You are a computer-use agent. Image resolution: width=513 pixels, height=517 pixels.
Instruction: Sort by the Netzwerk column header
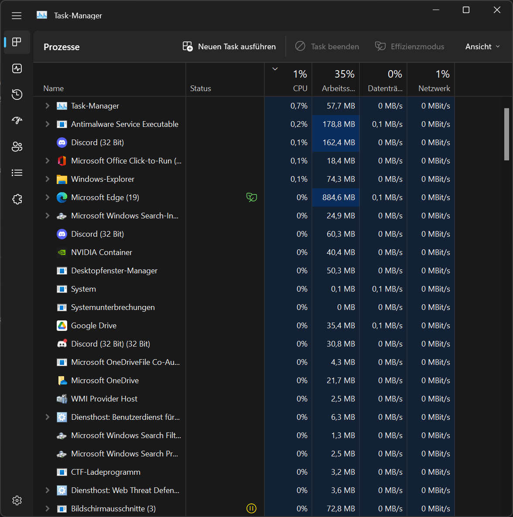pos(431,79)
